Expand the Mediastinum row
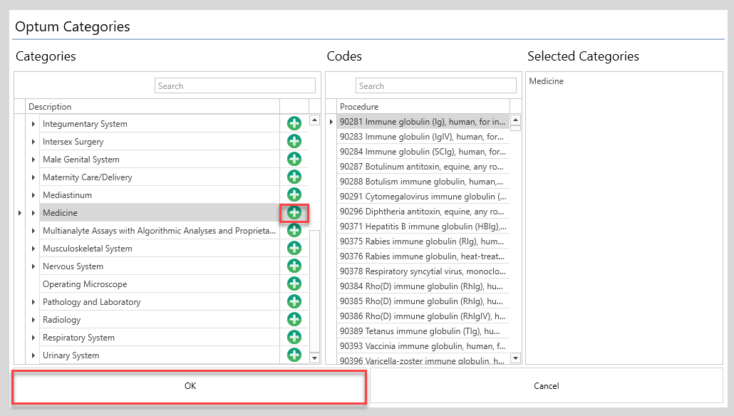Screen dimensions: 734x416 click(x=33, y=195)
